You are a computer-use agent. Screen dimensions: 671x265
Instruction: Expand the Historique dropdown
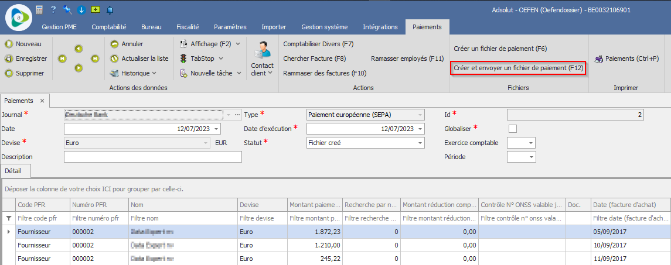[154, 73]
